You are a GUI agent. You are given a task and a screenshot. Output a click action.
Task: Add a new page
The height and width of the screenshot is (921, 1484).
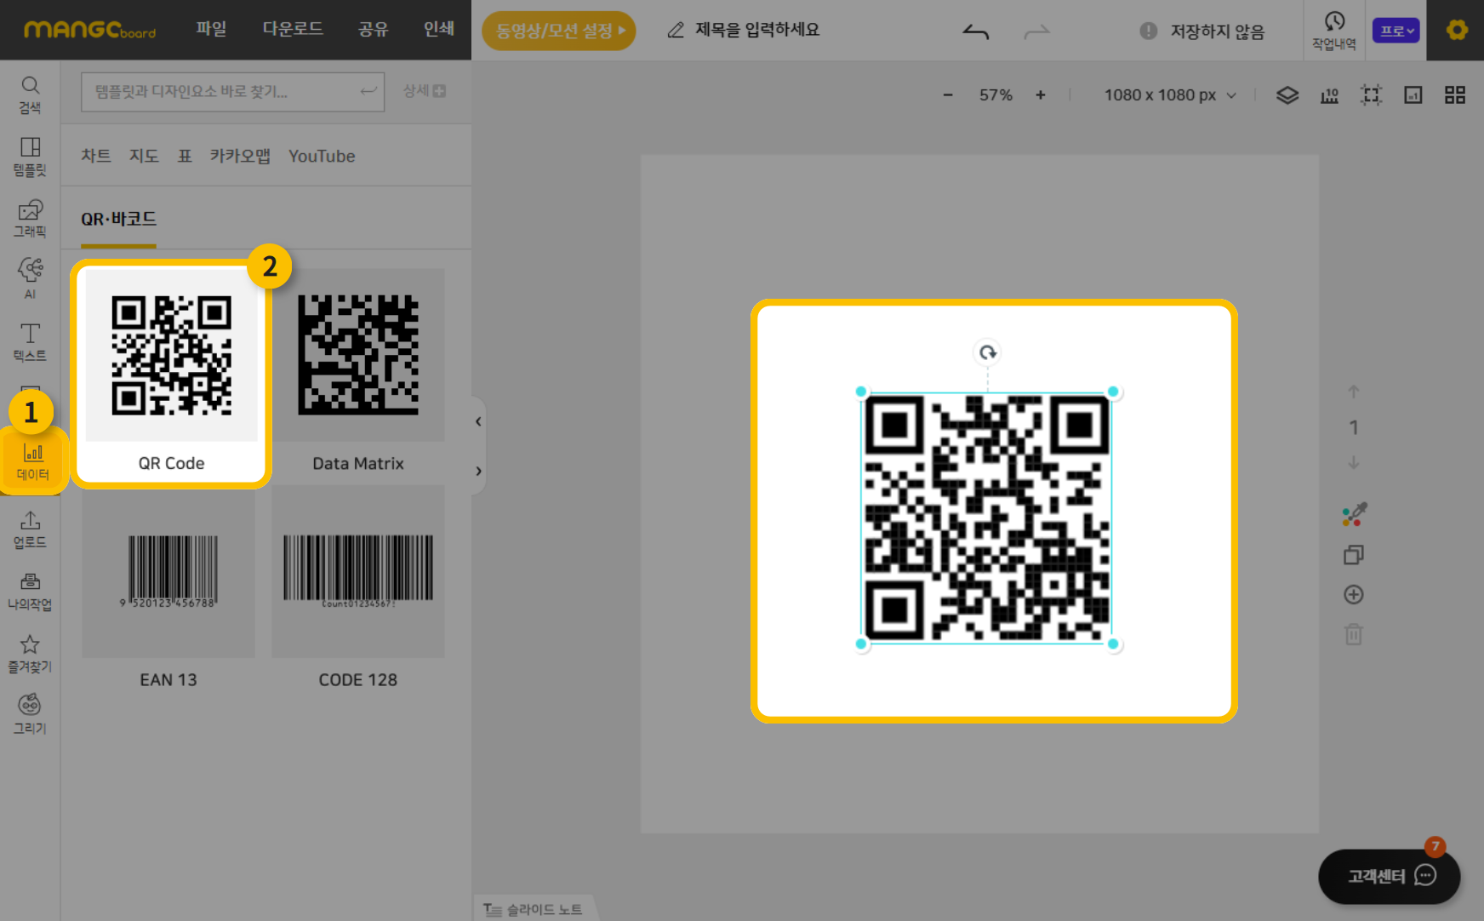pyautogui.click(x=1353, y=595)
